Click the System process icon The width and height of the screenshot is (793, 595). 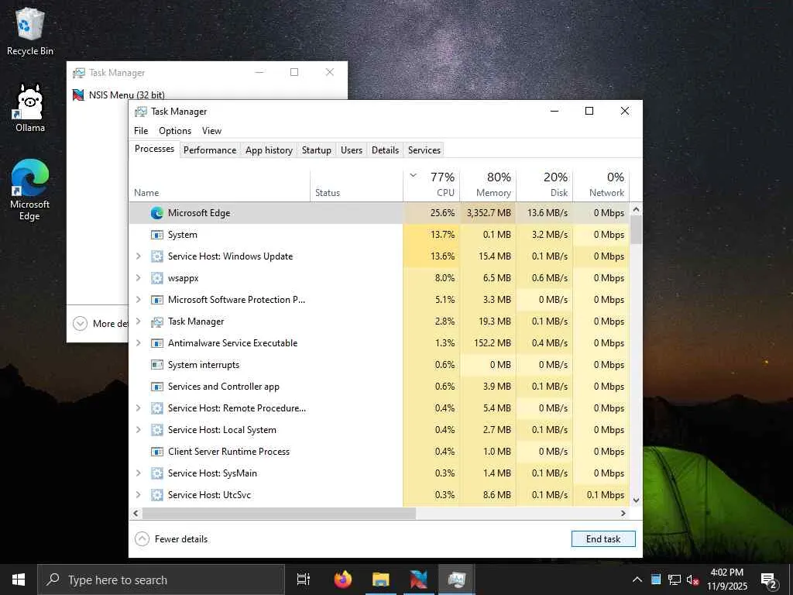click(156, 235)
